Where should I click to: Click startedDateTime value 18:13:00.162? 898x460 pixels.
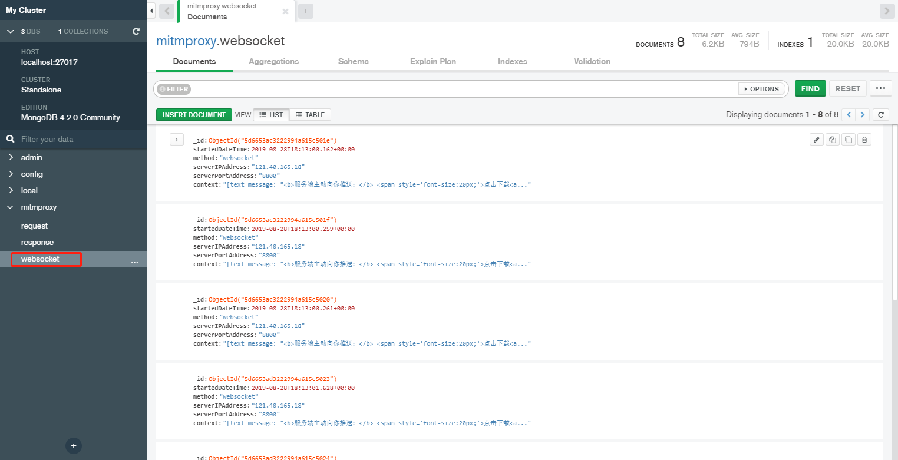click(303, 149)
